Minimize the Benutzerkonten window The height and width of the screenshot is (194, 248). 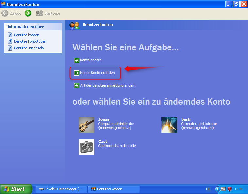coord(229,4)
